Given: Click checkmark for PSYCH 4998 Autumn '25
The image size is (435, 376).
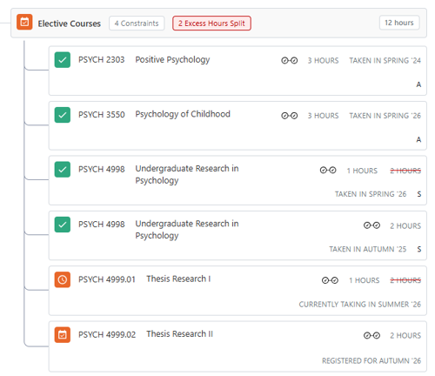Looking at the screenshot, I should tap(63, 225).
